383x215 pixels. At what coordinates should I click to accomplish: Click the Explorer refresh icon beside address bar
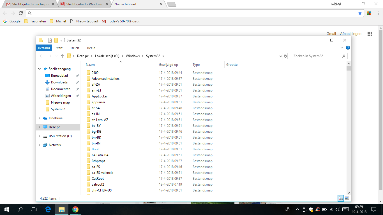[285, 56]
